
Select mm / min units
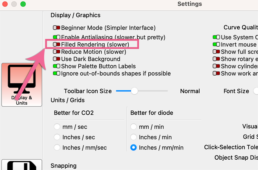(x=134, y=127)
